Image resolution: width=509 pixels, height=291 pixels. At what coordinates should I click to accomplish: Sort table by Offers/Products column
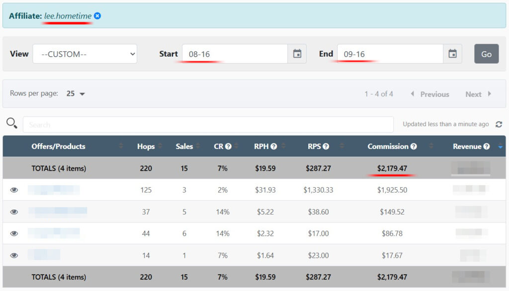tap(58, 146)
